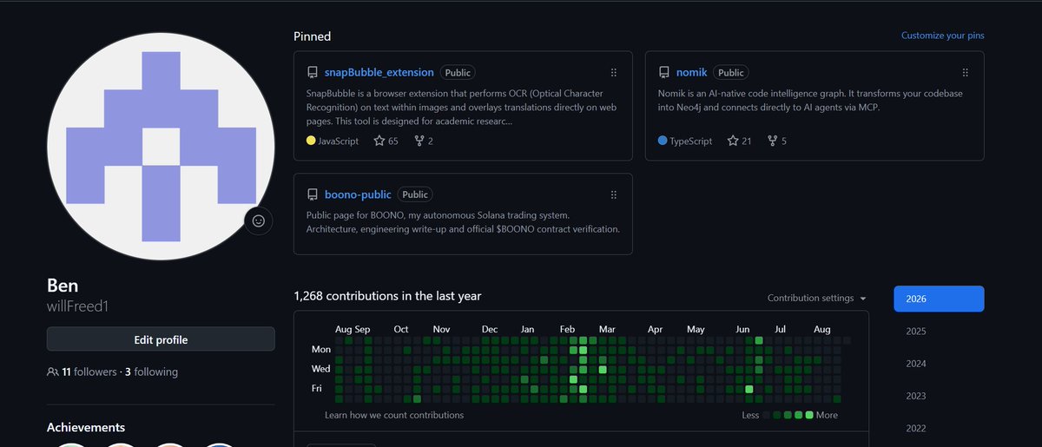Click the Dec month label in the graph

click(x=490, y=329)
